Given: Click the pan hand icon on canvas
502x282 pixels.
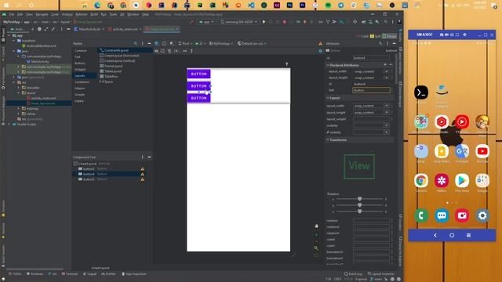Looking at the screenshot, I should coord(316,226).
